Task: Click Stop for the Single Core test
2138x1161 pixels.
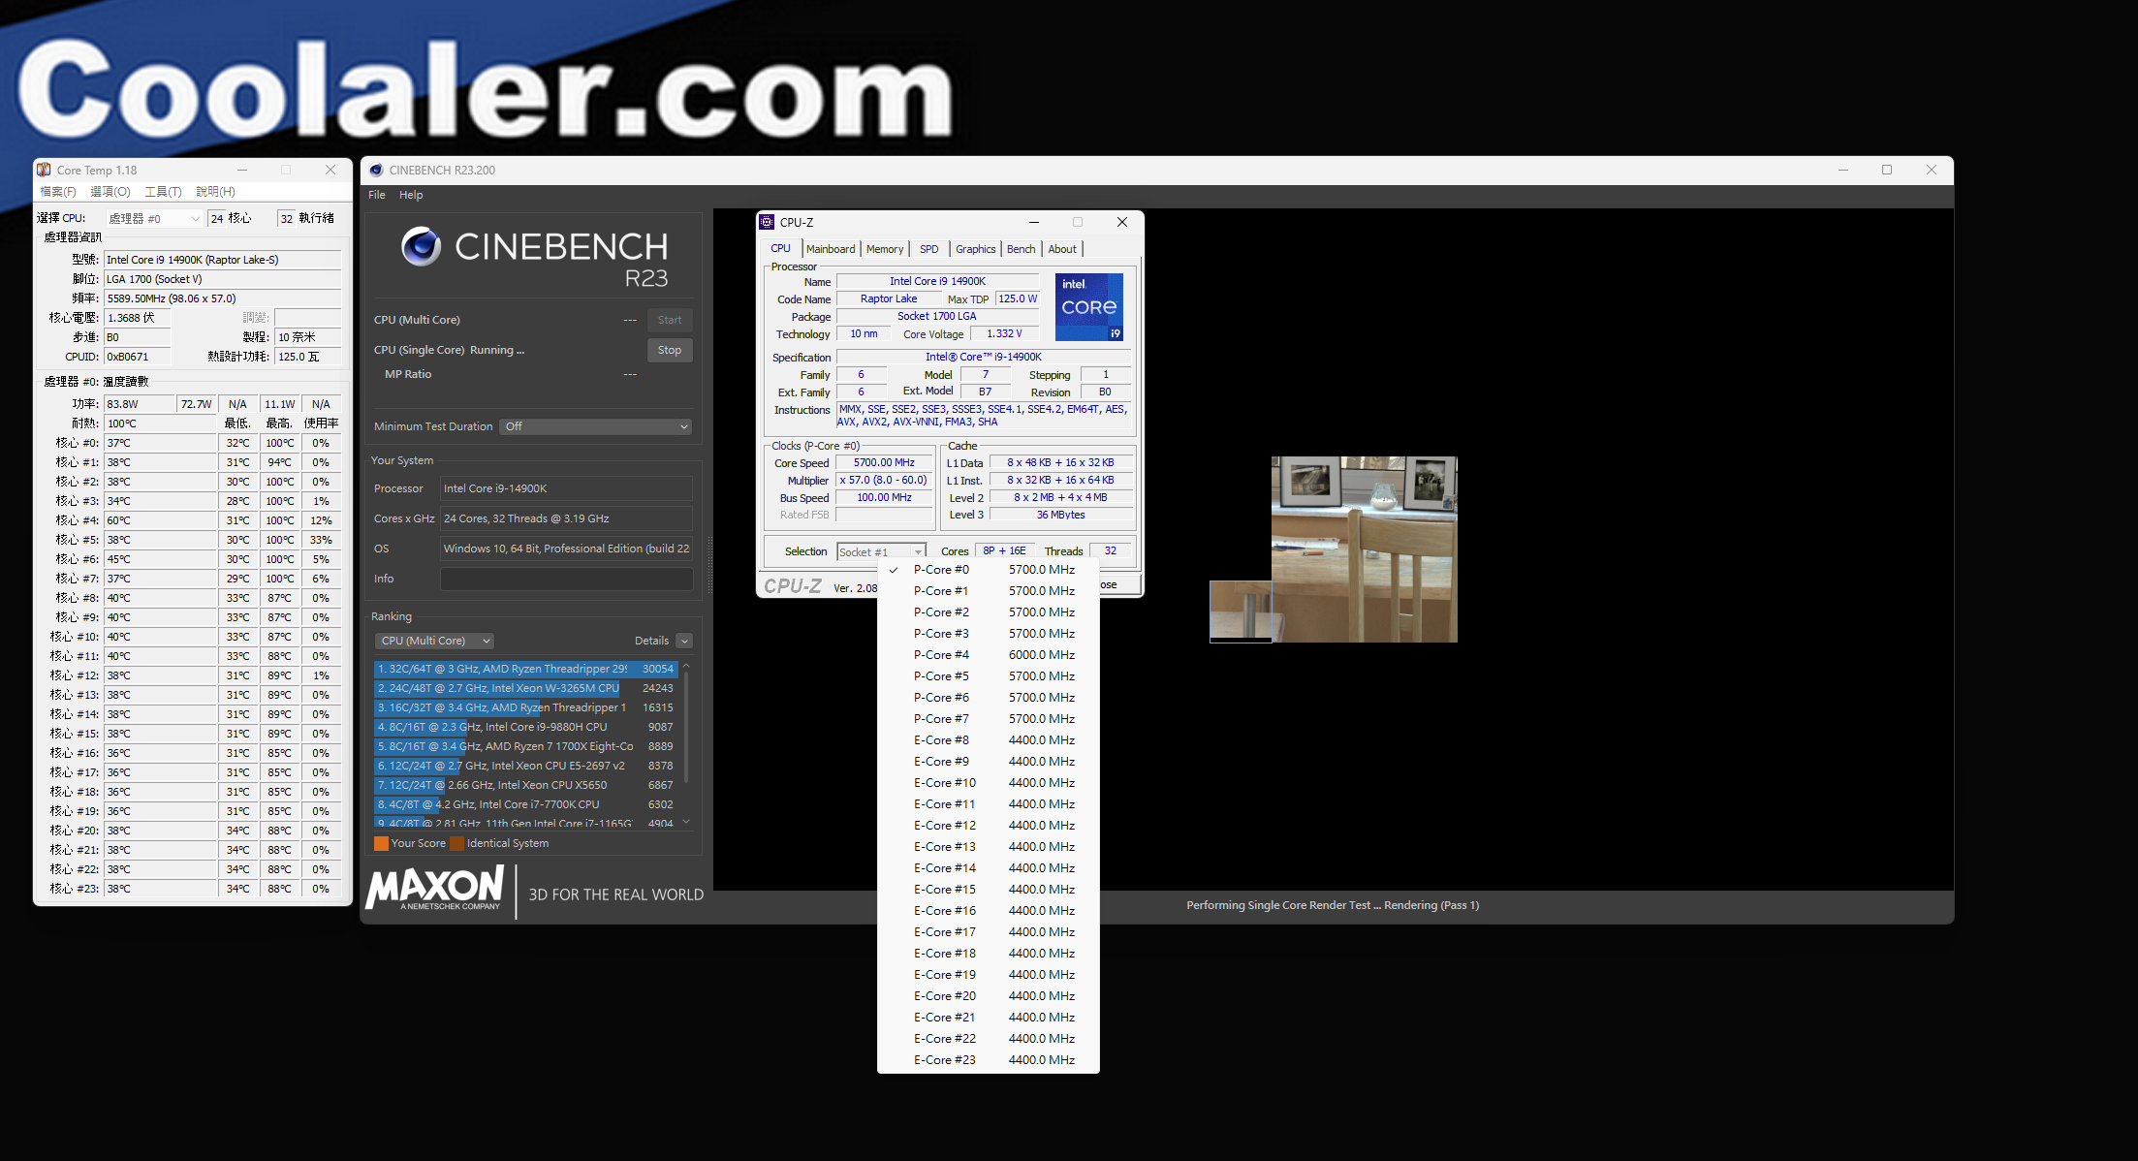Action: 669,350
